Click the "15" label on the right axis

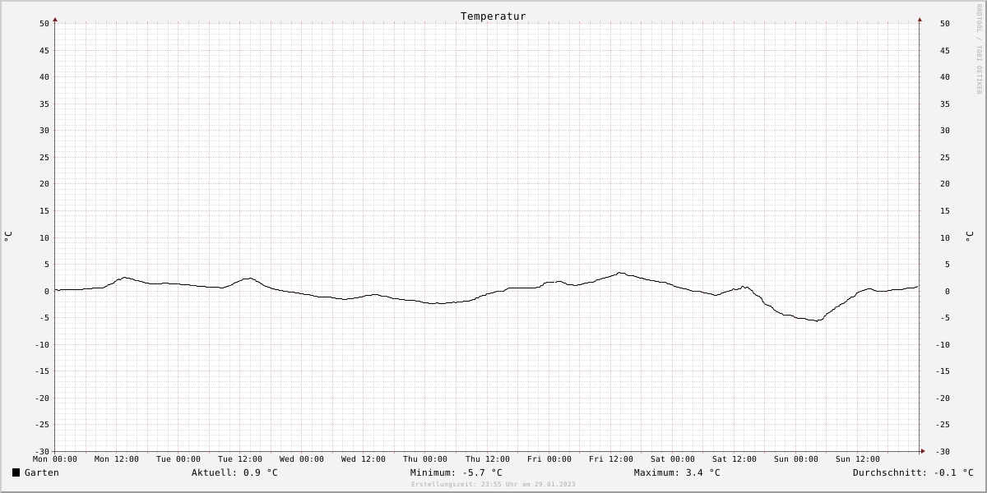pyautogui.click(x=945, y=211)
